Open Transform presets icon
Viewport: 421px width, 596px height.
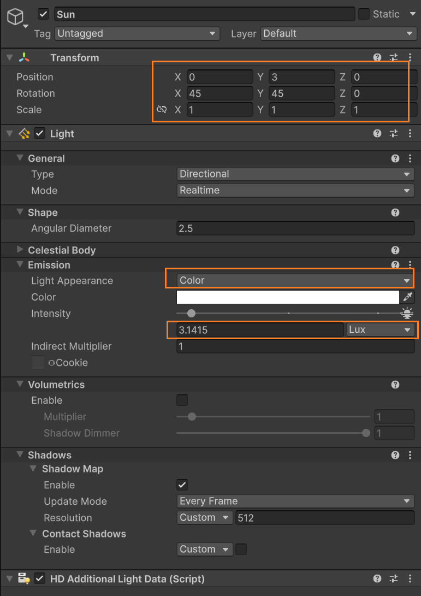pos(394,57)
